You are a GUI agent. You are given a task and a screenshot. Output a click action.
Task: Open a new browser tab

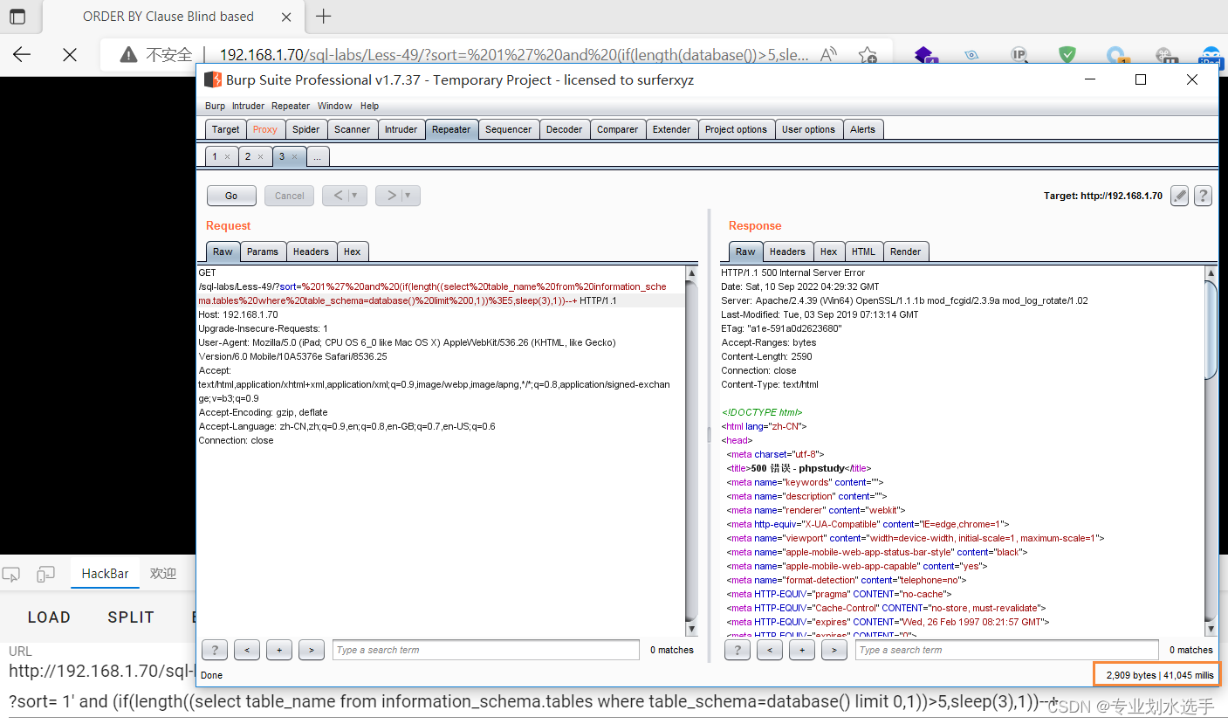324,16
